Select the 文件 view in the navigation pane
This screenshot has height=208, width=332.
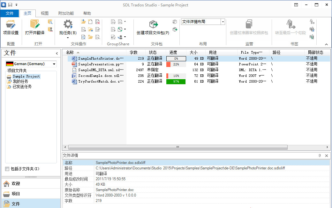click(x=31, y=204)
